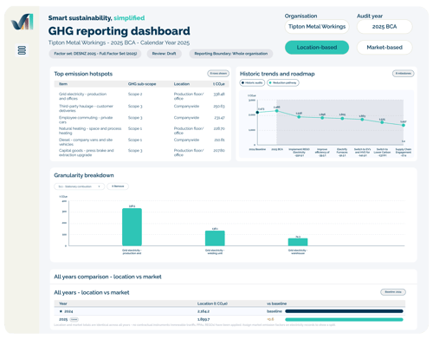
Task: Select the Location (t CO2e) column header
Action: pos(212,304)
